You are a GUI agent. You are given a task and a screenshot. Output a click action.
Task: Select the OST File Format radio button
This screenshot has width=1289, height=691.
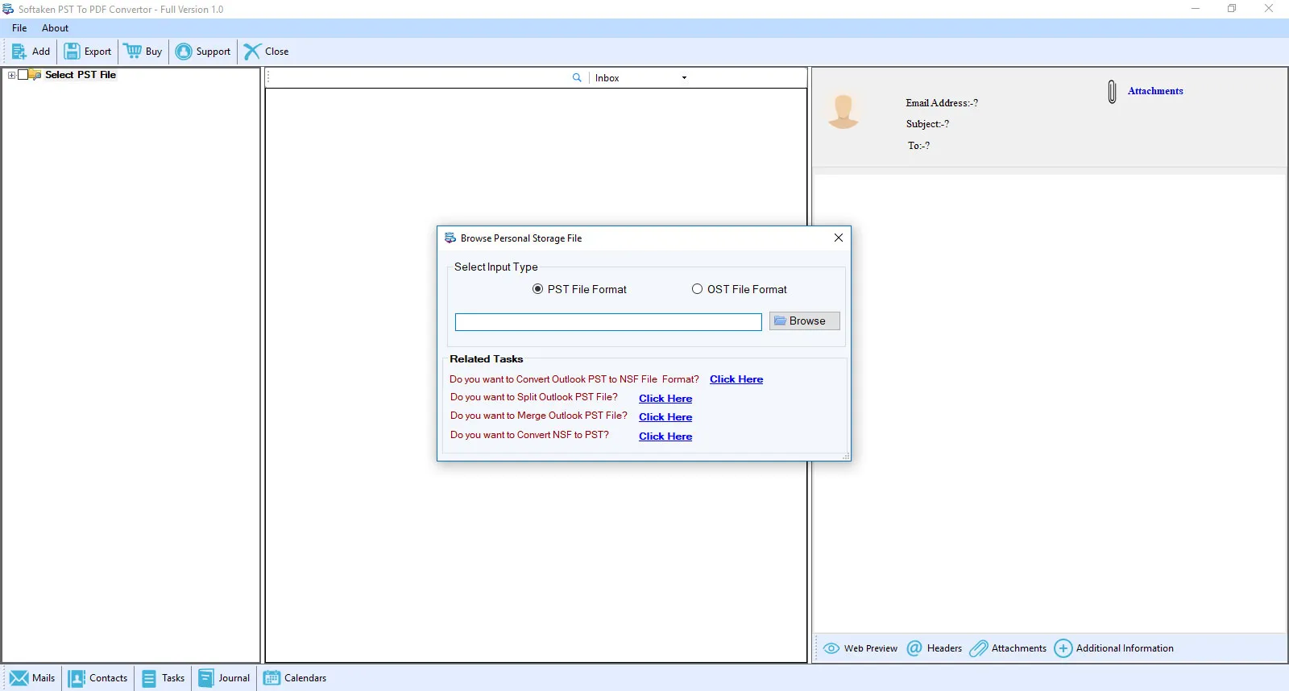697,289
